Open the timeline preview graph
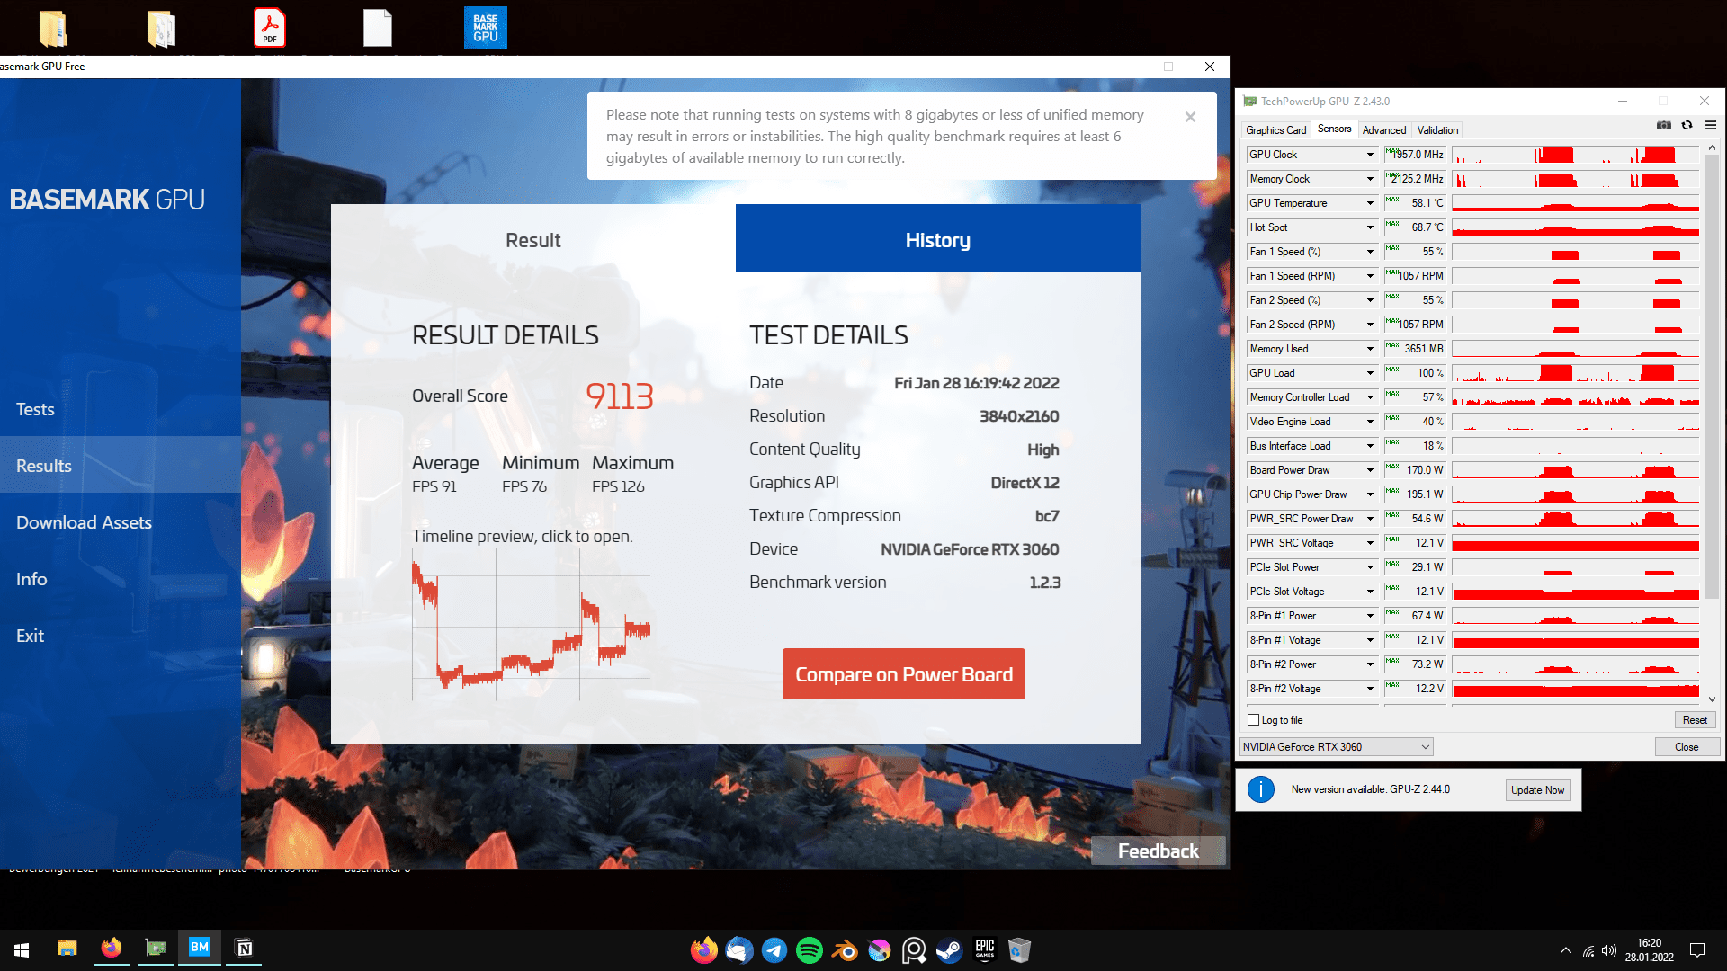The image size is (1727, 971). point(531,625)
